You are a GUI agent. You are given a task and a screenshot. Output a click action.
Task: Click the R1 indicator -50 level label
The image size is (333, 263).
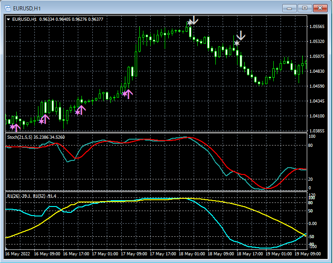point(311,237)
